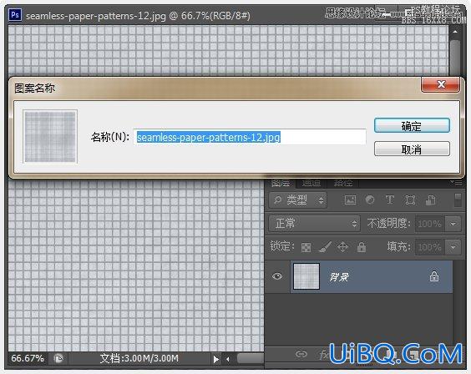The image size is (471, 374).
Task: Open the 类型 layer filter type dropdown
Action: [298, 200]
